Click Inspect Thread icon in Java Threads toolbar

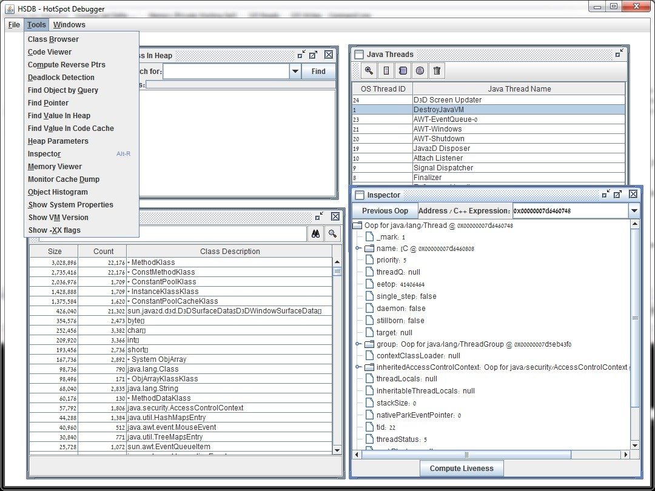(x=369, y=70)
